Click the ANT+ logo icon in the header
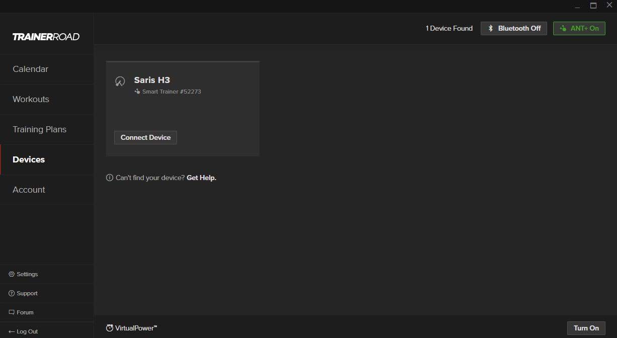The width and height of the screenshot is (617, 338). click(563, 28)
